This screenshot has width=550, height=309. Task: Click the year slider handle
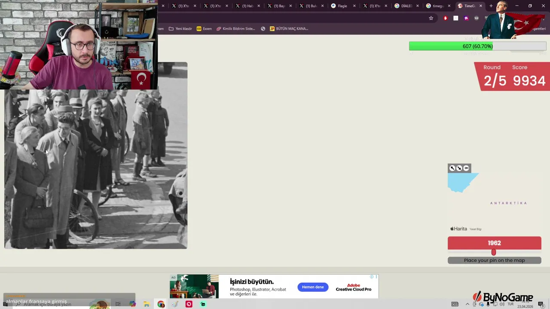[494, 253]
